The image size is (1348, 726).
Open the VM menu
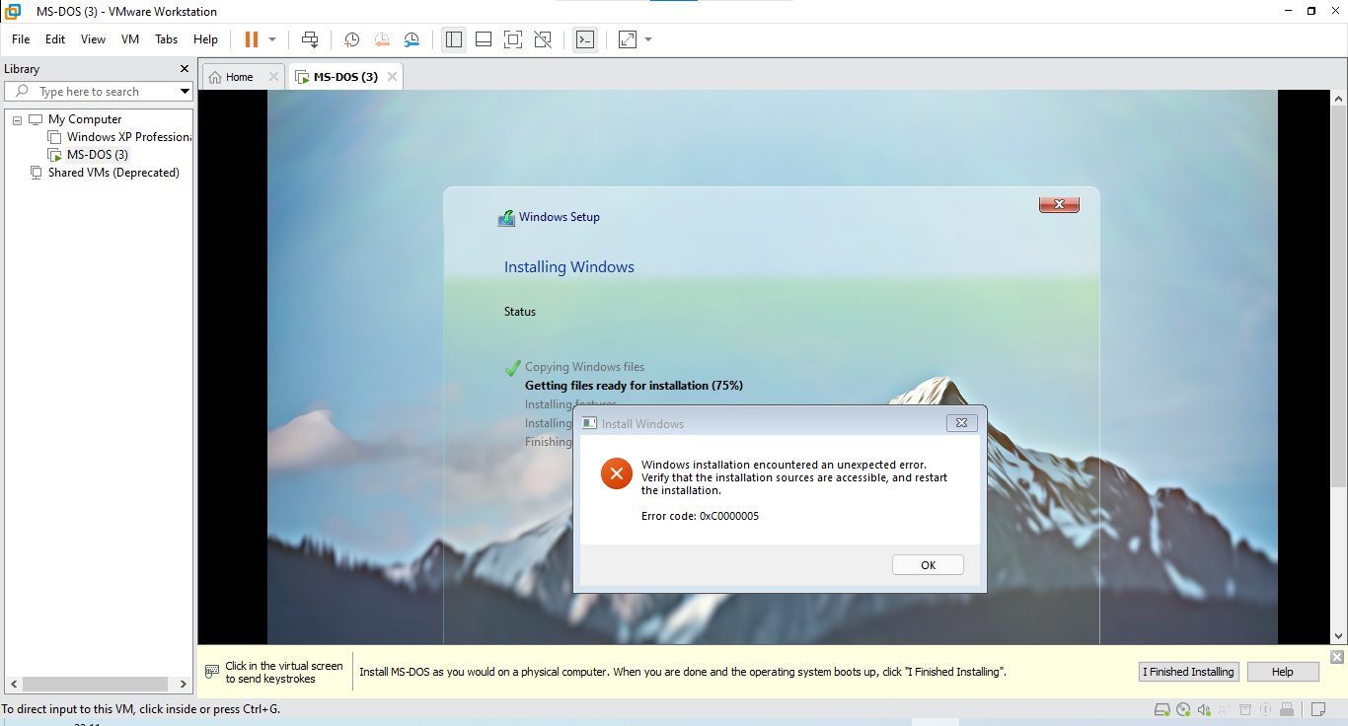[x=130, y=39]
